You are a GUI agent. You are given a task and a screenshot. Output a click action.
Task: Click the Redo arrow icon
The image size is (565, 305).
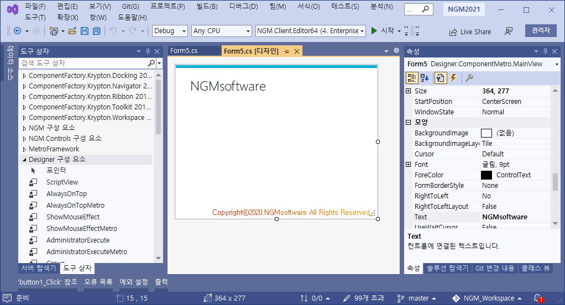(x=133, y=31)
